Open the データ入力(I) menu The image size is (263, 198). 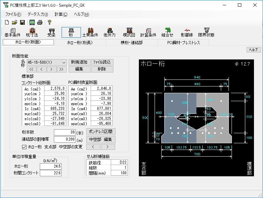click(x=38, y=14)
